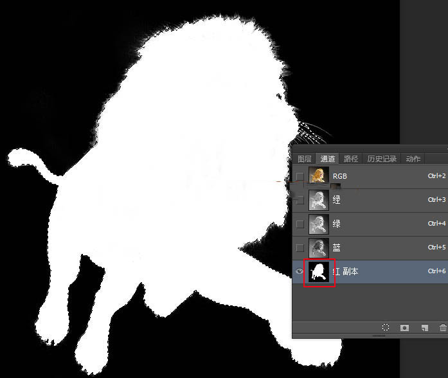Click the Ctrl+4 绿 channel thumbnail
The width and height of the screenshot is (448, 378).
[x=319, y=224]
